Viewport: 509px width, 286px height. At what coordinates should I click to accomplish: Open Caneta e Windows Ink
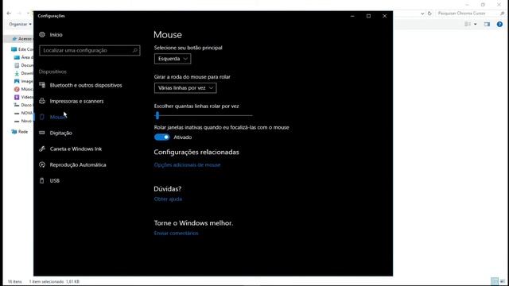76,149
